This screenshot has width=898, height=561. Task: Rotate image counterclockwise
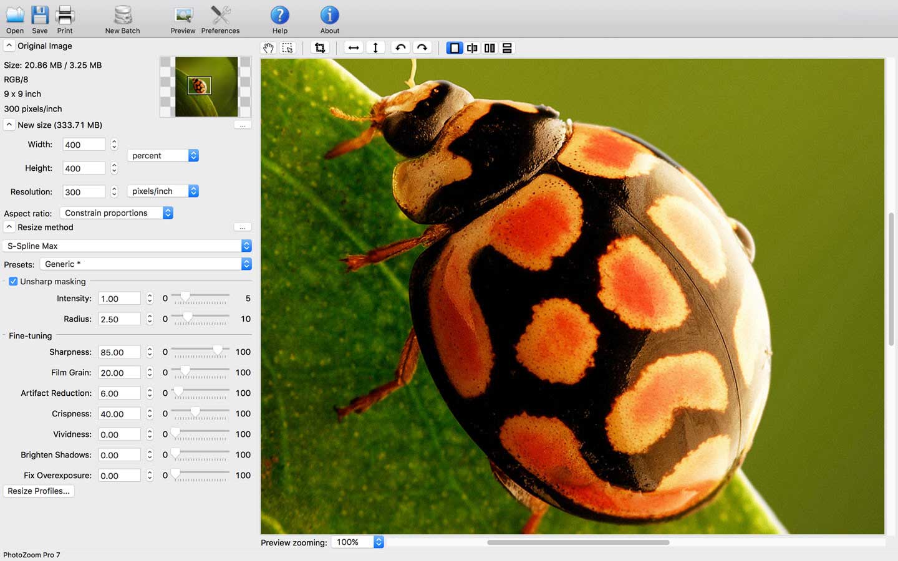pyautogui.click(x=400, y=48)
